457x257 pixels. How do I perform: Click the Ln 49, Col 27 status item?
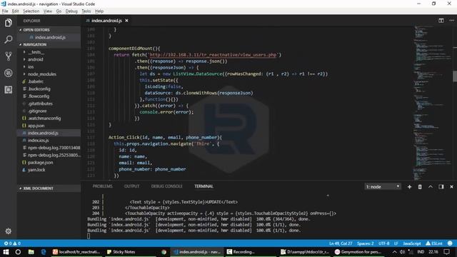point(341,243)
